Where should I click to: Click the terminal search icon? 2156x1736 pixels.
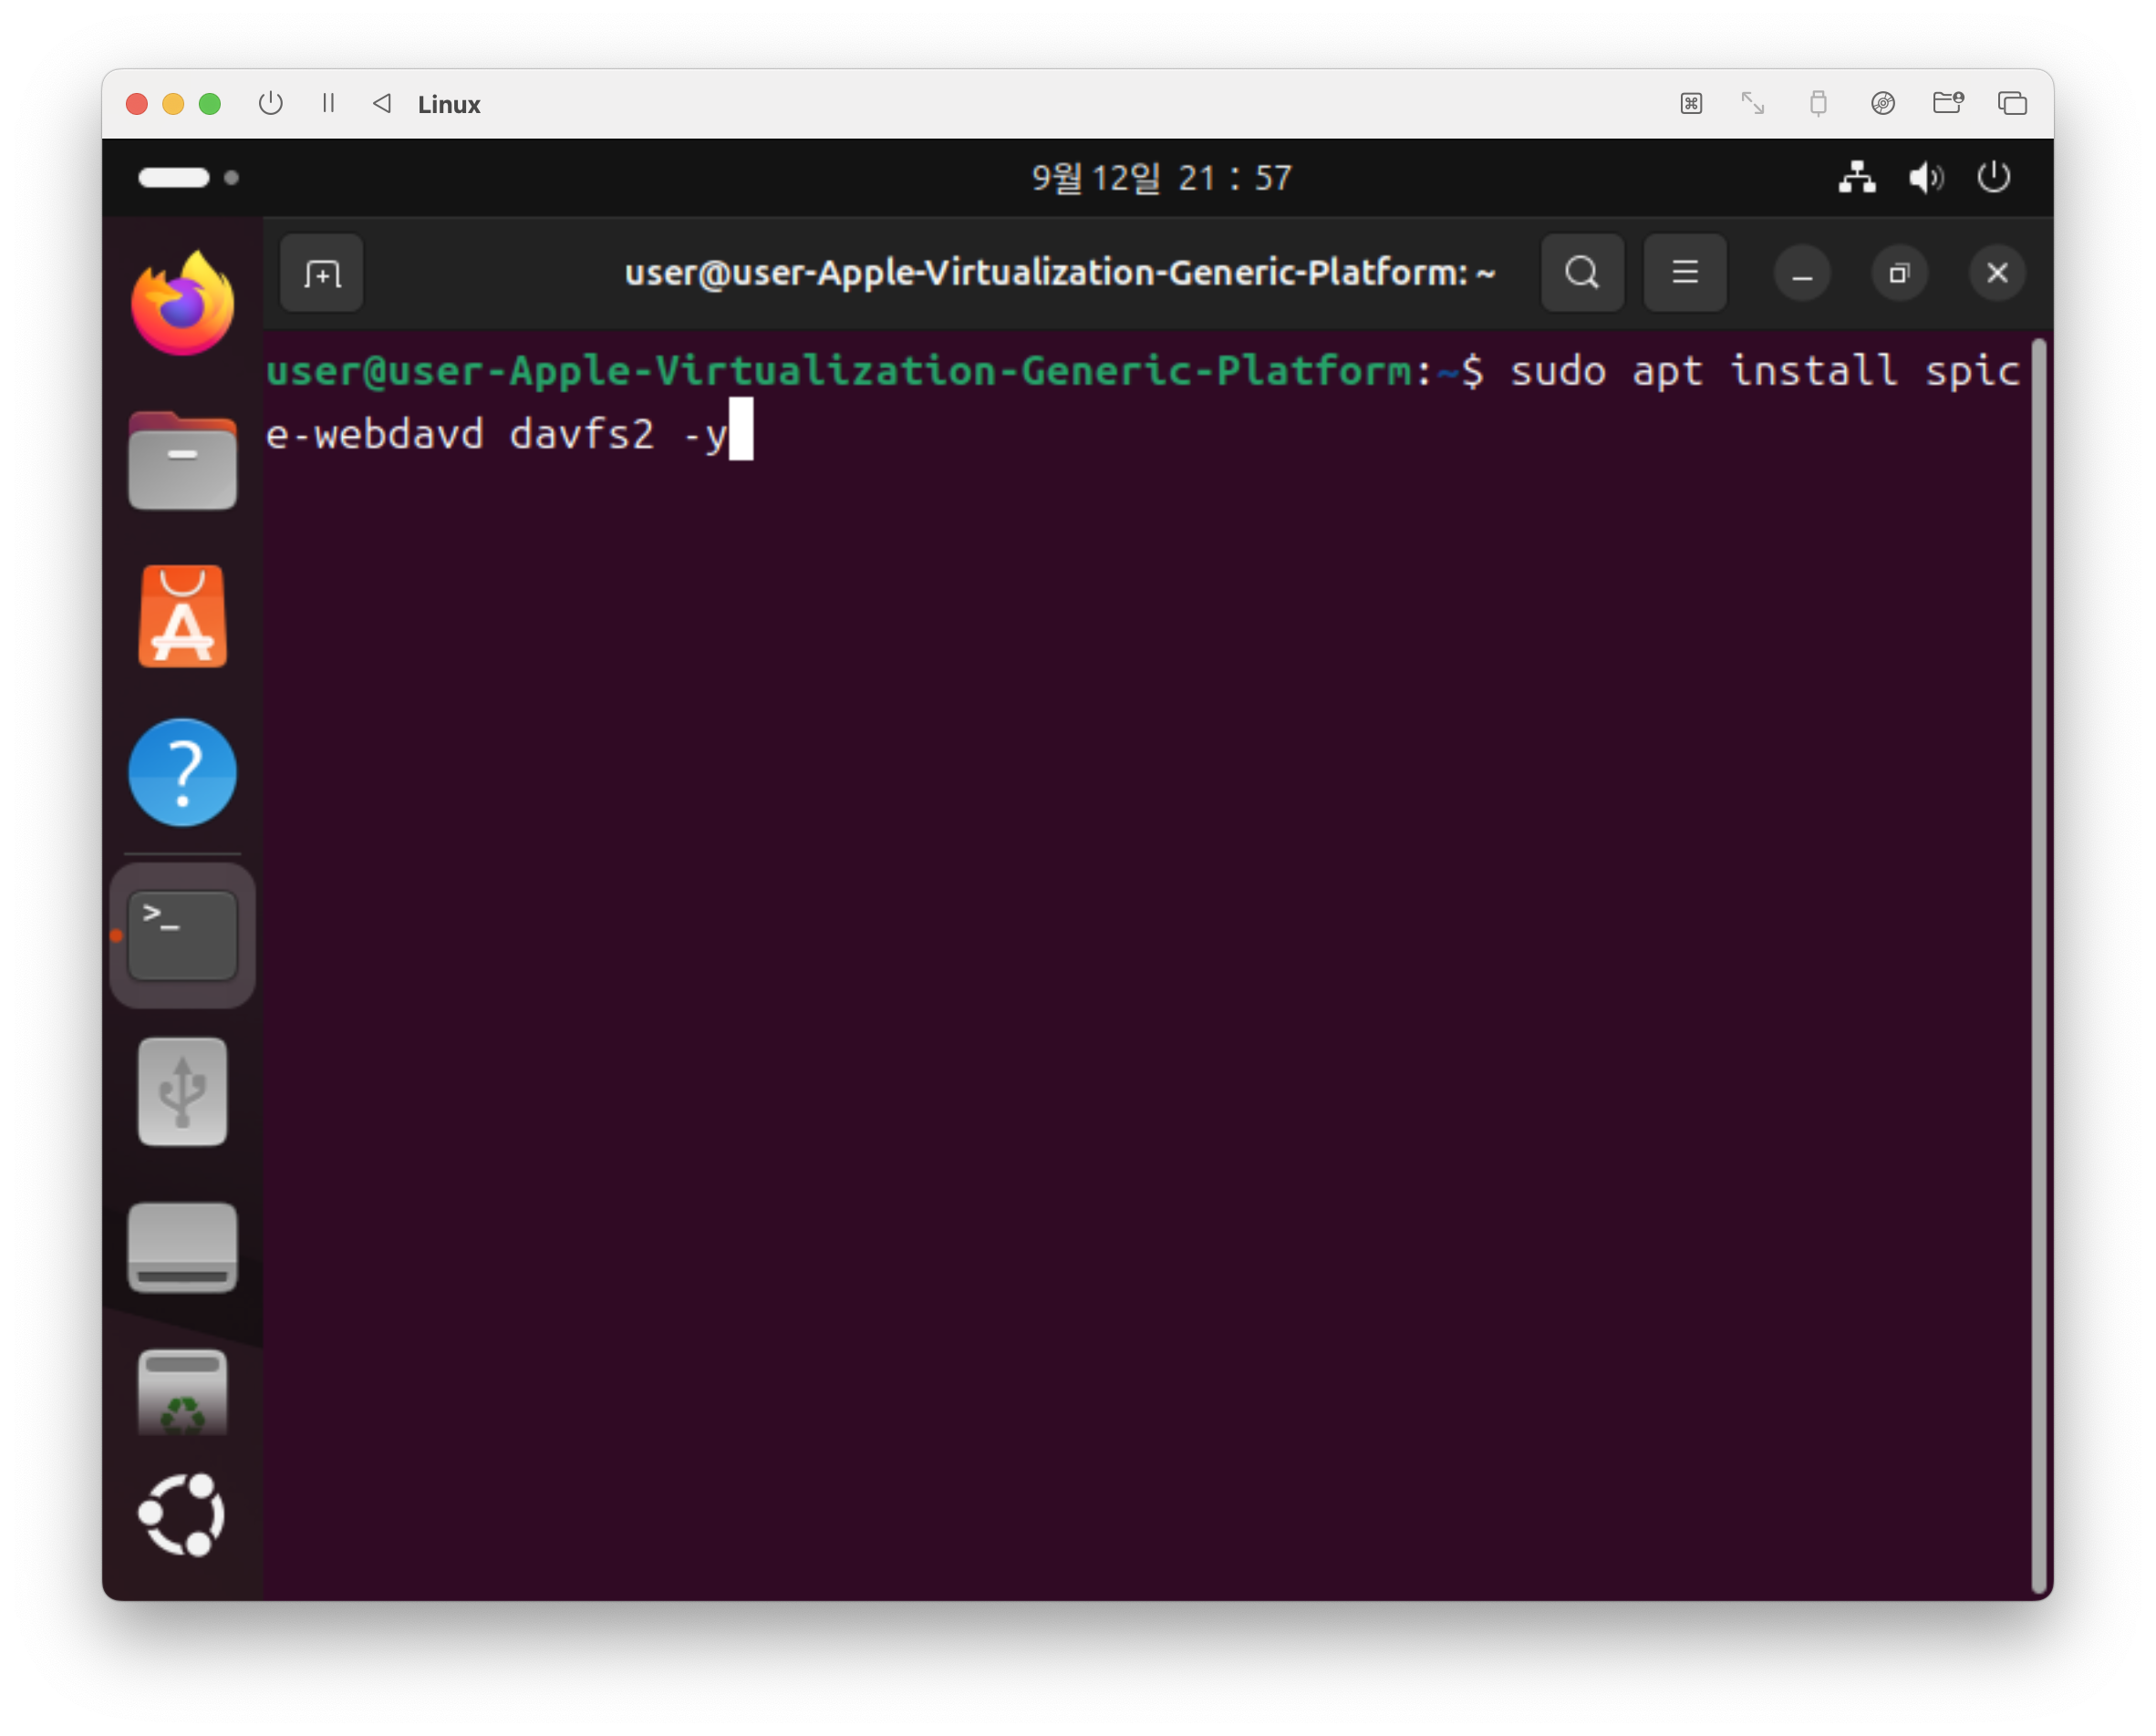point(1582,273)
